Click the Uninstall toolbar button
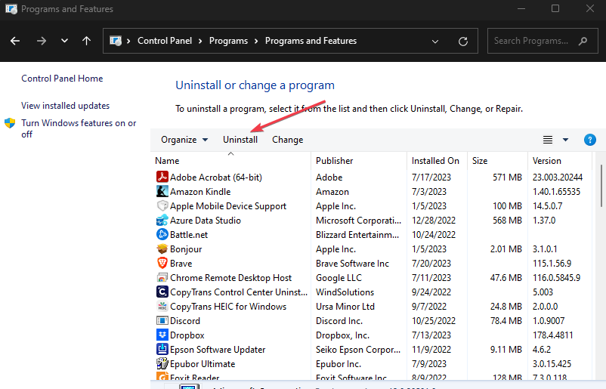Screen dimensions: 606x389 [x=240, y=140]
